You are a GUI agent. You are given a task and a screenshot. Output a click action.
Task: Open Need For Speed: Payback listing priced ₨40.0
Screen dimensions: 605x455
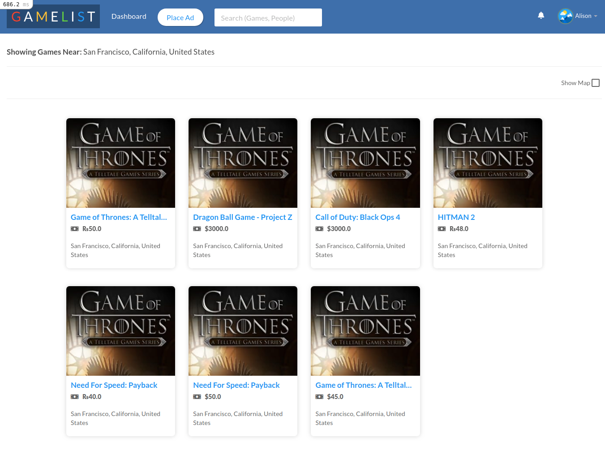tap(114, 385)
